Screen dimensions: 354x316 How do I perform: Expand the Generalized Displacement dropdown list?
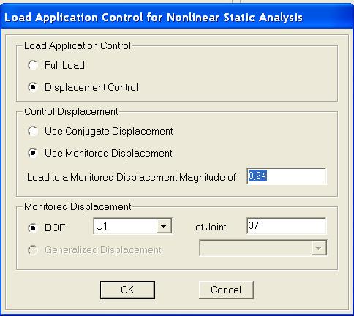(x=319, y=248)
